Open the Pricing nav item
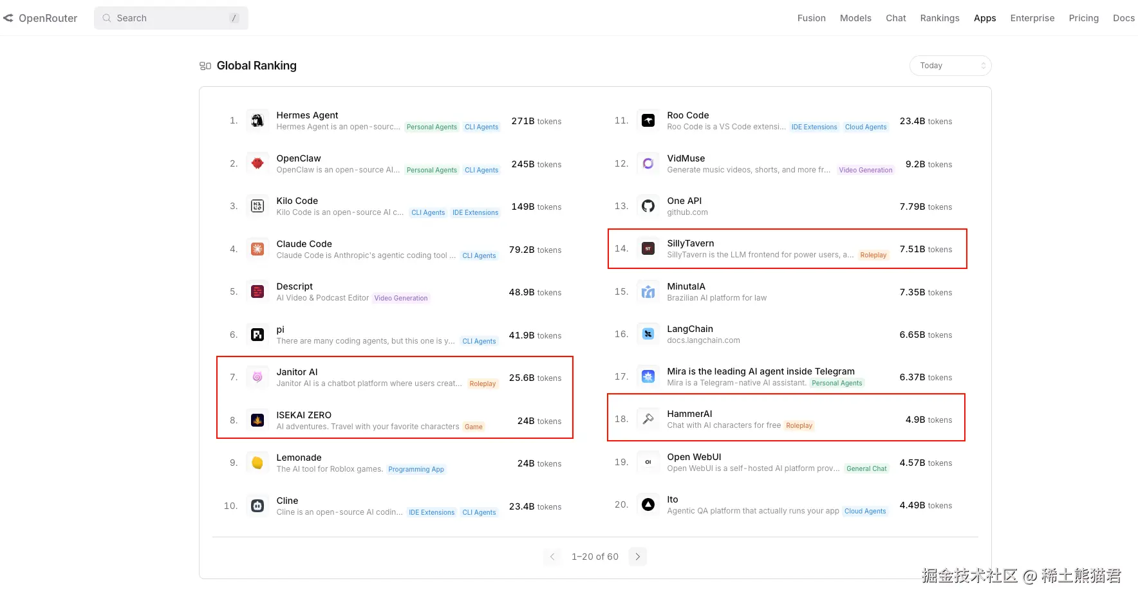The width and height of the screenshot is (1138, 601). 1084,18
